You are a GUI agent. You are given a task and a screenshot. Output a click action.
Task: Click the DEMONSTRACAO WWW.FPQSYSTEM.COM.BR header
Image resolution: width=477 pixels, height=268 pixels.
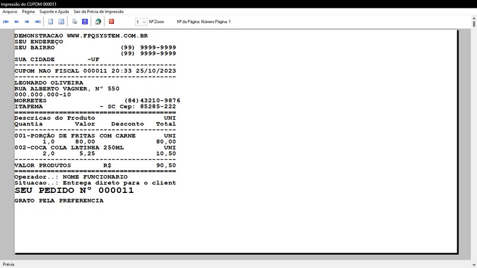(81, 36)
